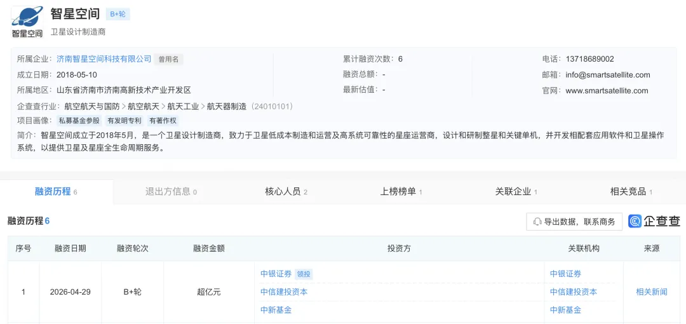Click the 融资历程 6 section heading

click(x=29, y=221)
